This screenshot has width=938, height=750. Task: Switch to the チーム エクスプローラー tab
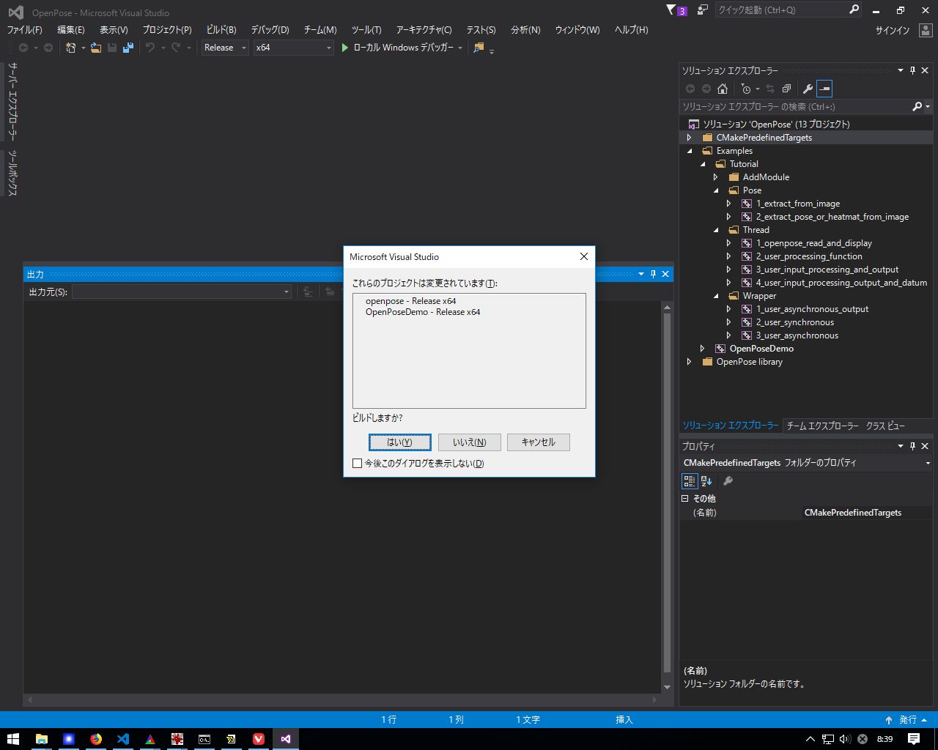point(822,426)
